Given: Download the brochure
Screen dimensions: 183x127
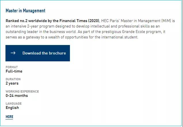Looking at the screenshot, I should tap(38, 53).
